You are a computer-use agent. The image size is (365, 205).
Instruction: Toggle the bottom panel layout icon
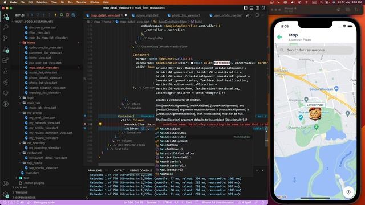tap(252, 8)
